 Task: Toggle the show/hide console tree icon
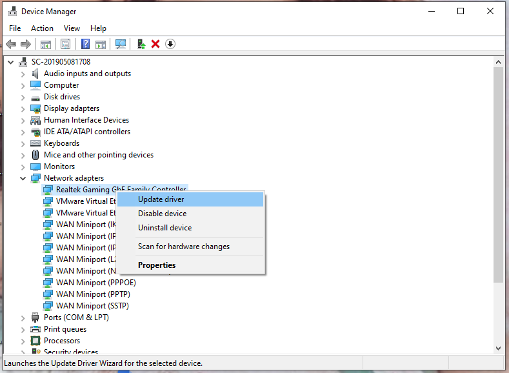click(x=46, y=44)
